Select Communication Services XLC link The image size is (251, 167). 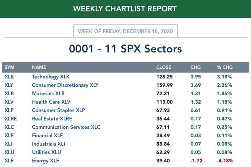click(66, 127)
